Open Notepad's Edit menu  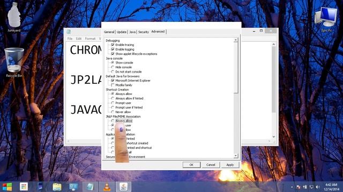(x=79, y=38)
